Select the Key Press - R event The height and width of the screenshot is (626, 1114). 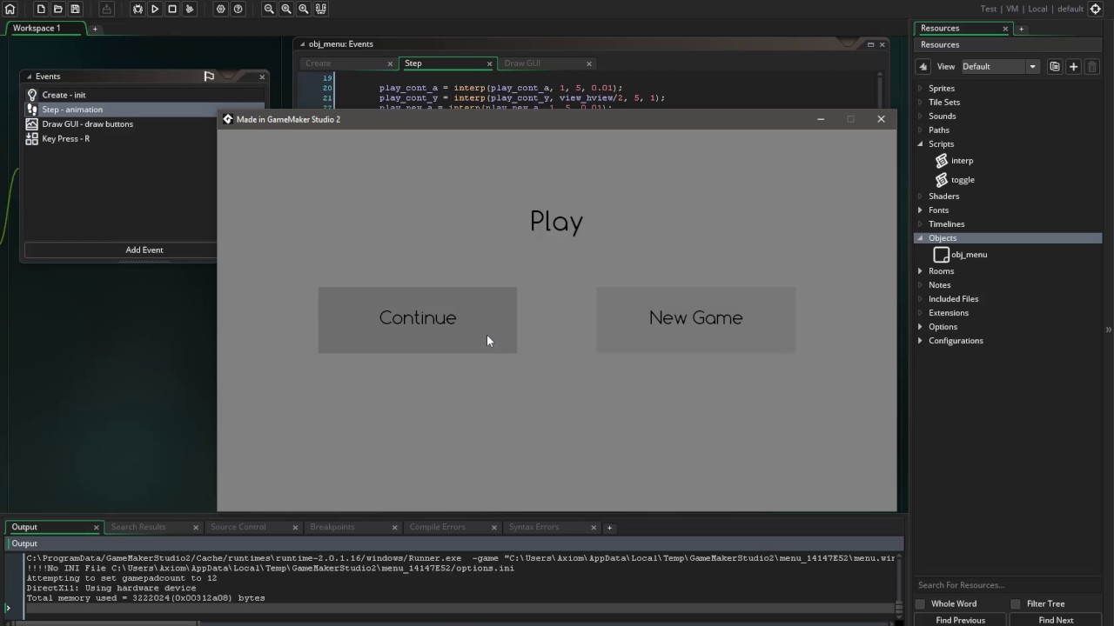point(66,139)
